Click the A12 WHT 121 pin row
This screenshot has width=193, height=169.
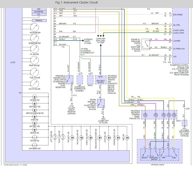click(x=65, y=13)
